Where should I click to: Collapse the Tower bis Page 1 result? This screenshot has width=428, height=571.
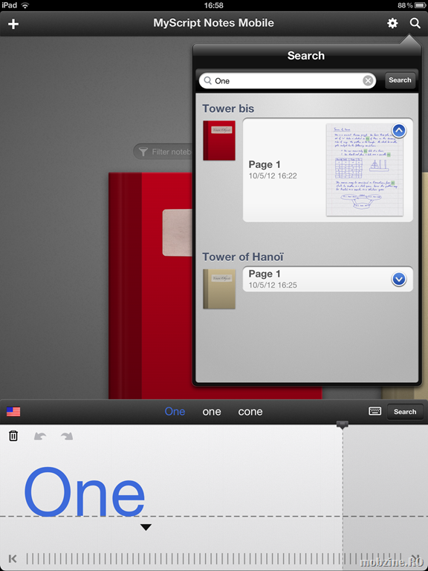(399, 131)
